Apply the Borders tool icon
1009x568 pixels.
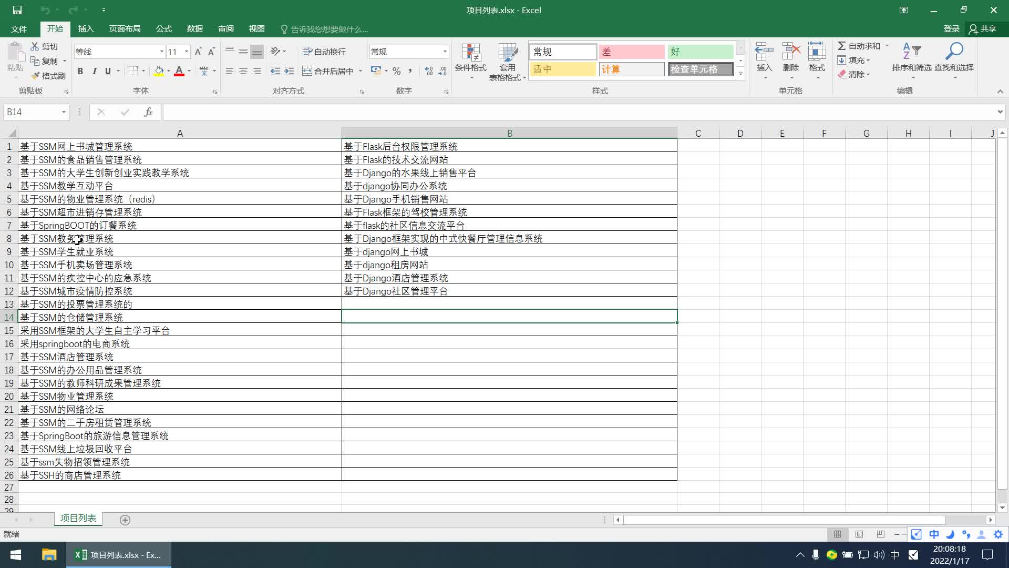tap(133, 71)
